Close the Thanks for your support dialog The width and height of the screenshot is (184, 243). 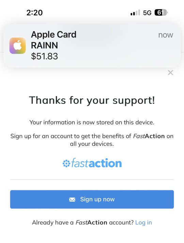click(170, 73)
